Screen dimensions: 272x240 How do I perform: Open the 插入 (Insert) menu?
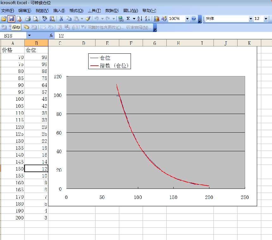[59, 10]
